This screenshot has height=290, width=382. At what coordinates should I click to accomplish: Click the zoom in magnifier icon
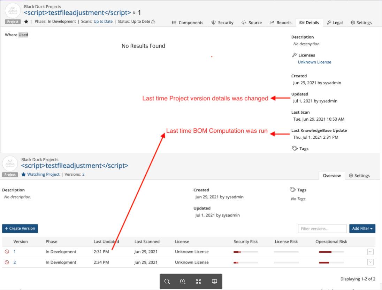pyautogui.click(x=183, y=282)
